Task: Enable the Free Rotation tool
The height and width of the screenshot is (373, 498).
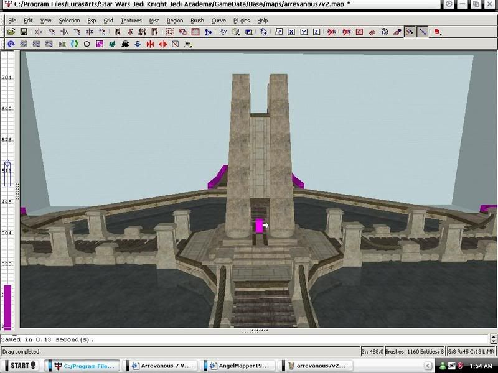Action: pos(263,32)
